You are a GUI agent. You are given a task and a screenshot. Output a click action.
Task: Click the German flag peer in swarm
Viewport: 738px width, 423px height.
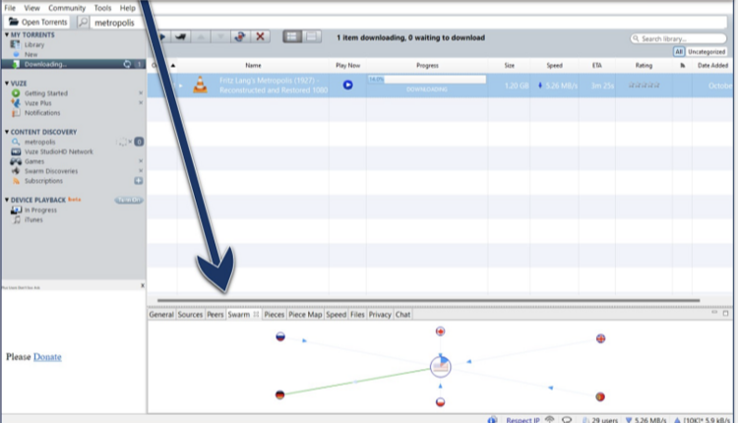(x=280, y=394)
